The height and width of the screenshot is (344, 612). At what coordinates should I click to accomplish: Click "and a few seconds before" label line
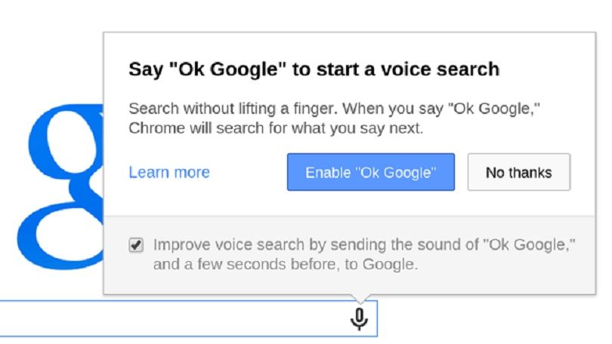pyautogui.click(x=285, y=265)
